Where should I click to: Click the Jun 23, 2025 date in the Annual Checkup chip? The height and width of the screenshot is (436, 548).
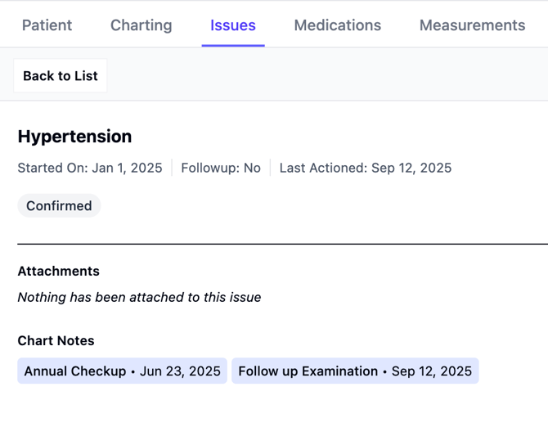point(180,371)
